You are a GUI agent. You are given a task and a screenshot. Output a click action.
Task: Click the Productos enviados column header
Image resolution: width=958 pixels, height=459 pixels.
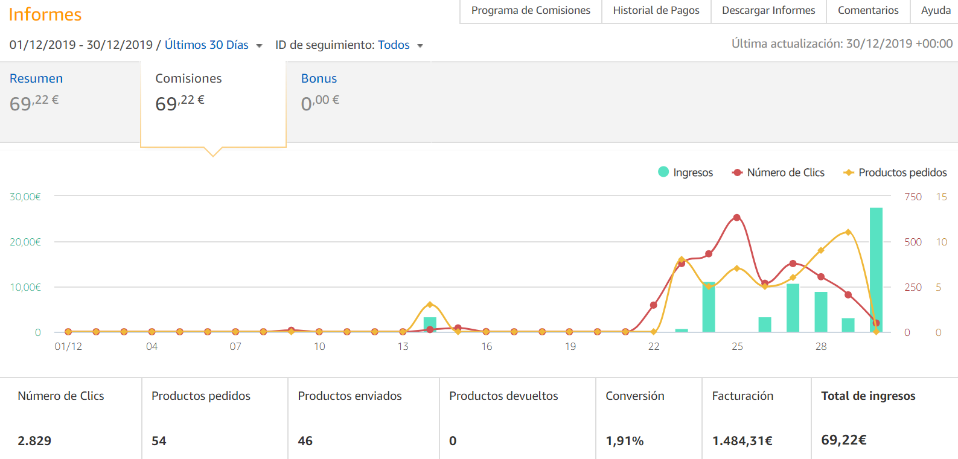[x=350, y=396]
